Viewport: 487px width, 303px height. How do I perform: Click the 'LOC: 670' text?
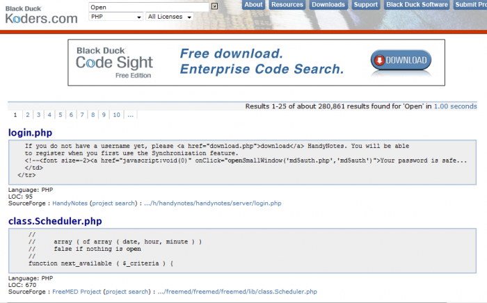[22, 285]
